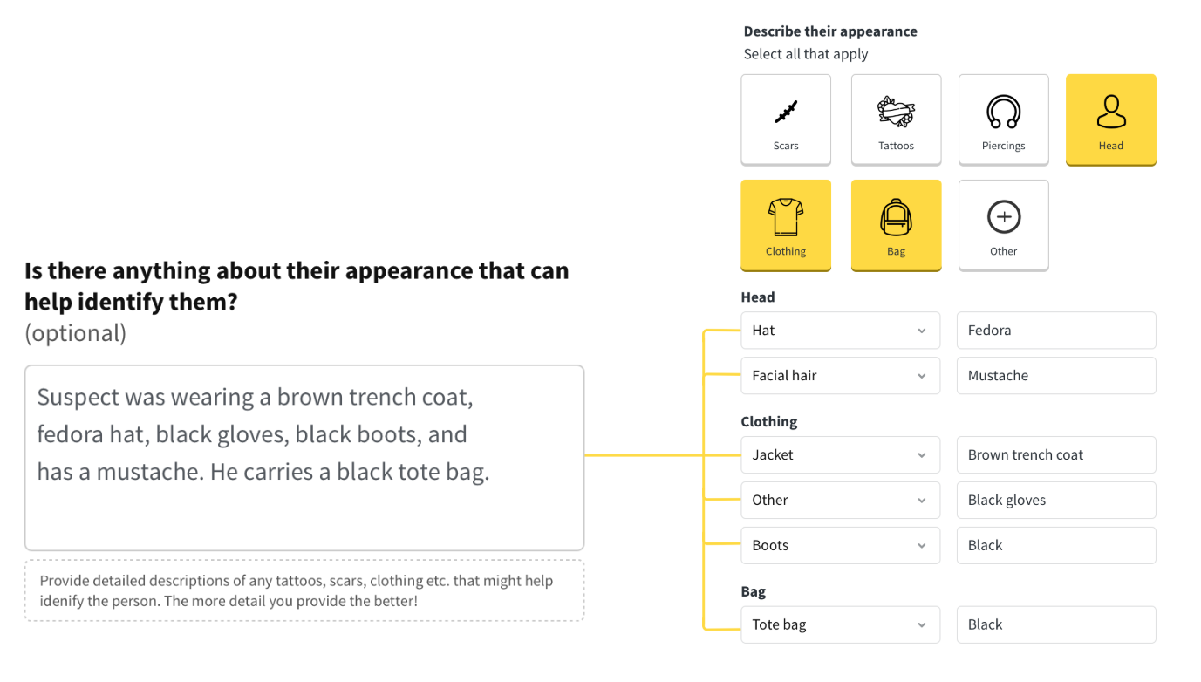Deselect the highlighted Bag tile
Screen dimensions: 1201x682
(x=896, y=225)
